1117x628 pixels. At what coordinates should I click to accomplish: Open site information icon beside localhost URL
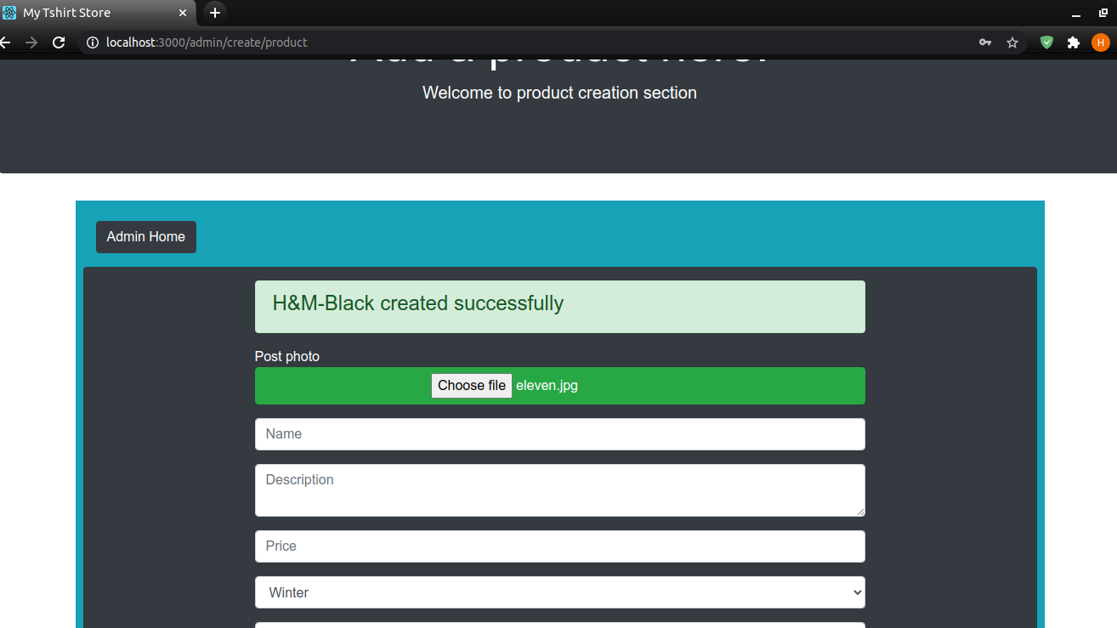pyautogui.click(x=93, y=42)
